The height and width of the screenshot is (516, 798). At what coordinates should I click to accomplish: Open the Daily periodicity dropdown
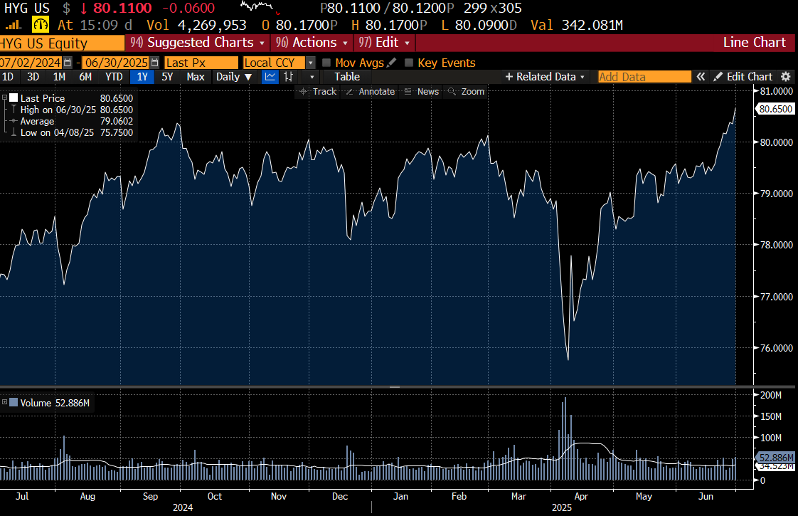(233, 77)
